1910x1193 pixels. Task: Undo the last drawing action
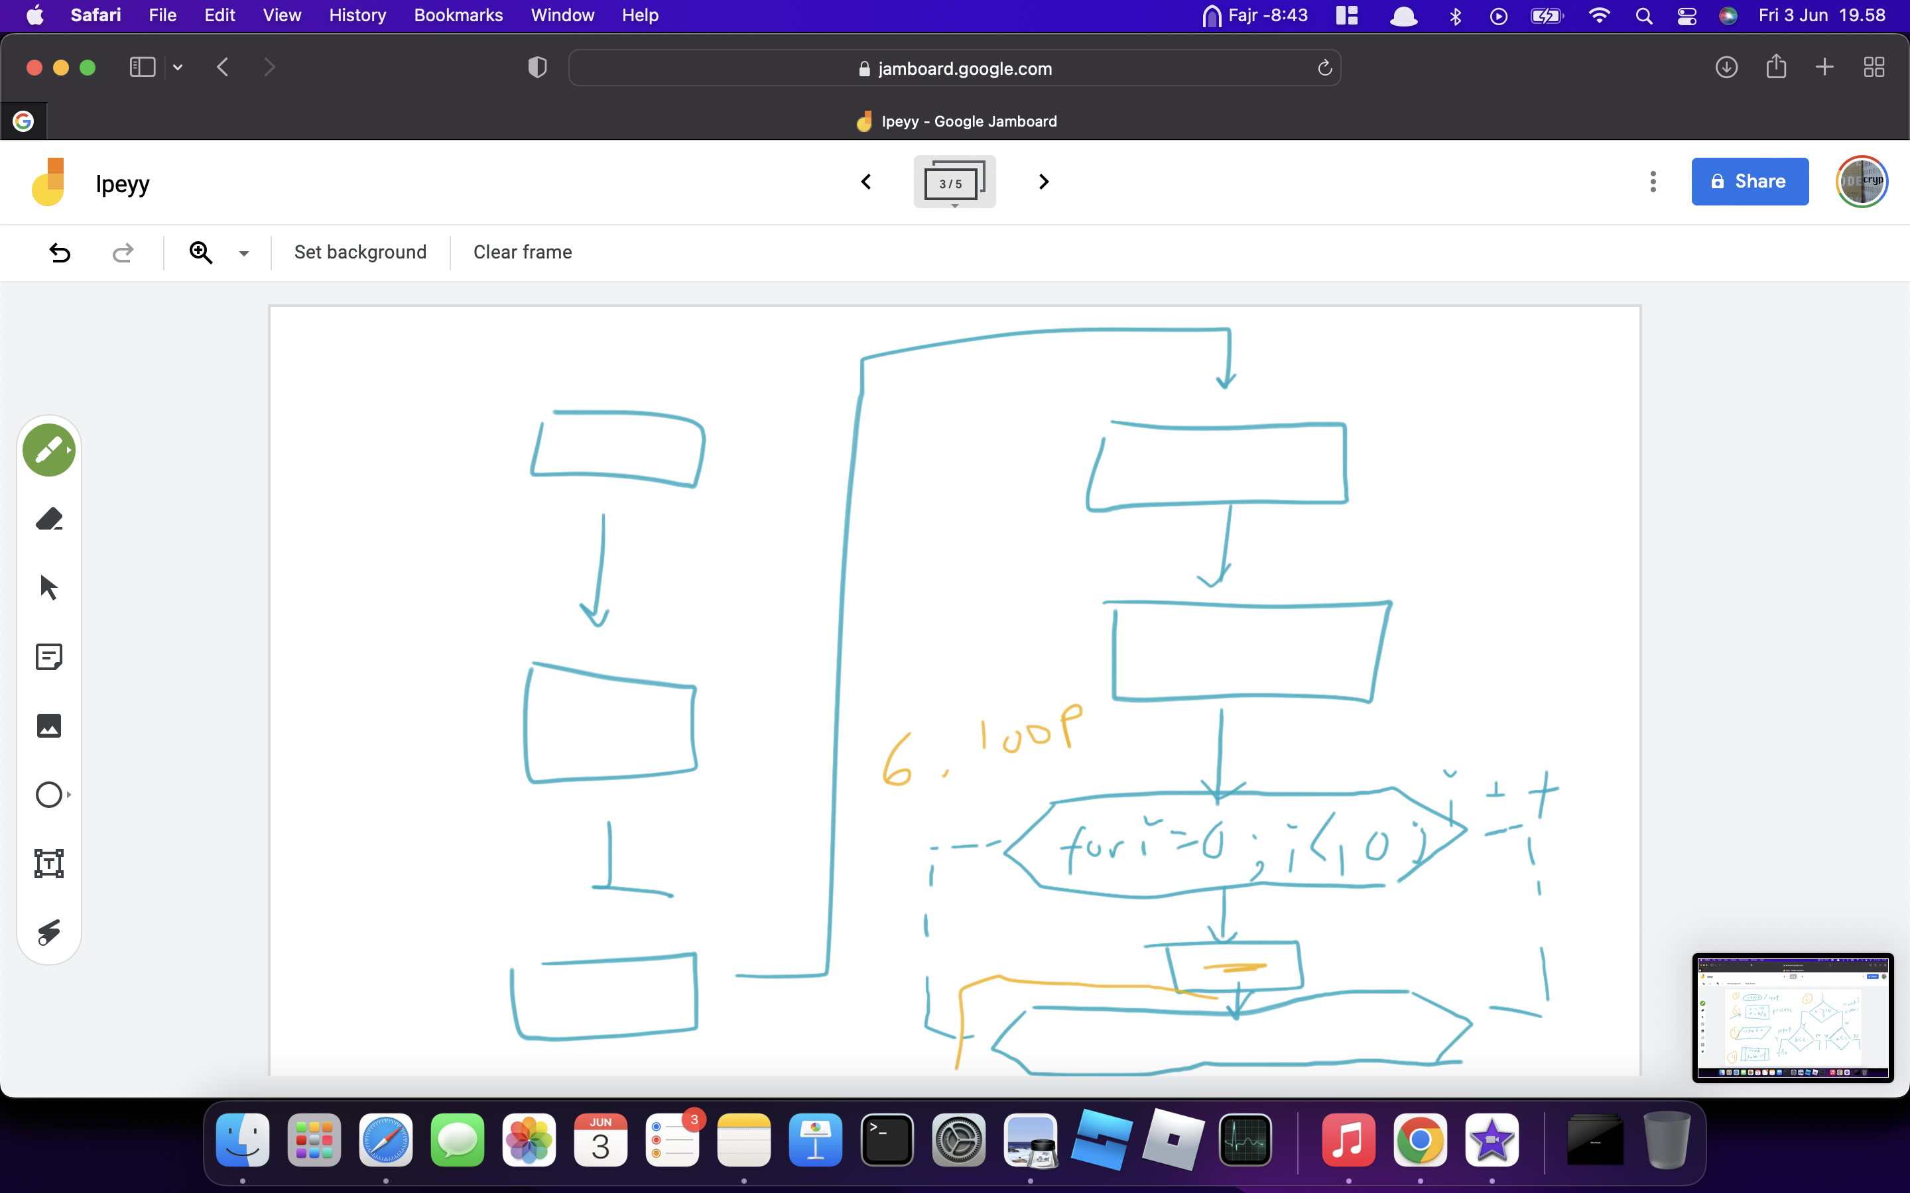click(60, 253)
